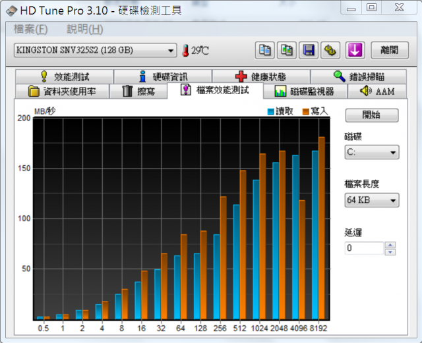Switch to the 健康狀態 tab

(261, 76)
